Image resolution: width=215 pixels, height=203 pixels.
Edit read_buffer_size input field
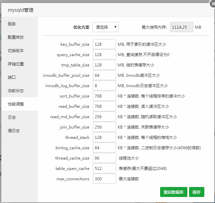point(105,106)
